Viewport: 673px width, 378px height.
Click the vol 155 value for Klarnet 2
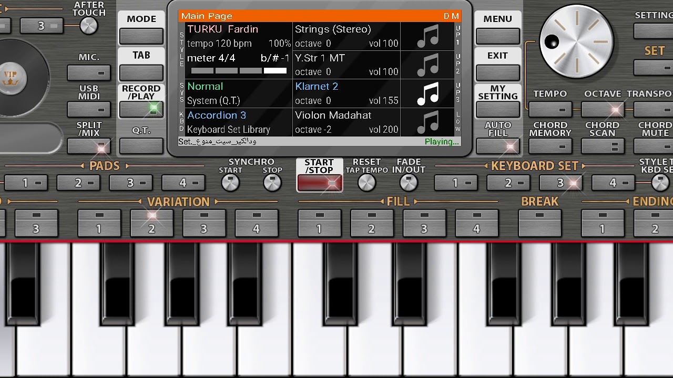384,101
